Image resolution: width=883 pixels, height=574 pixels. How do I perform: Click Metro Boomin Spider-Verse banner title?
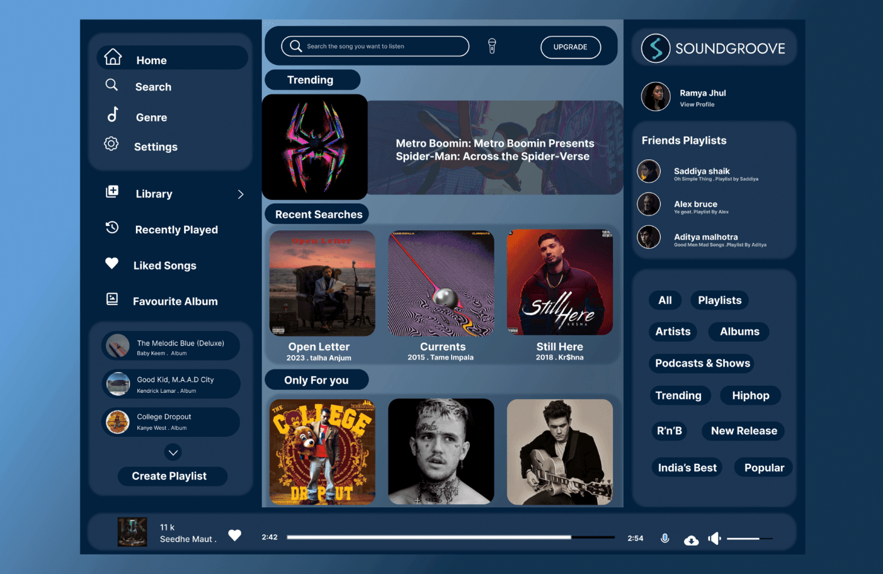point(495,150)
